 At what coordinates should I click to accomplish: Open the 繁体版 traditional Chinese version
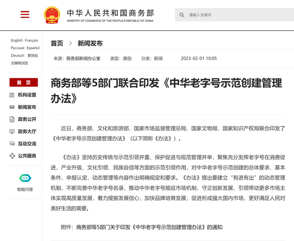pyautogui.click(x=33, y=55)
